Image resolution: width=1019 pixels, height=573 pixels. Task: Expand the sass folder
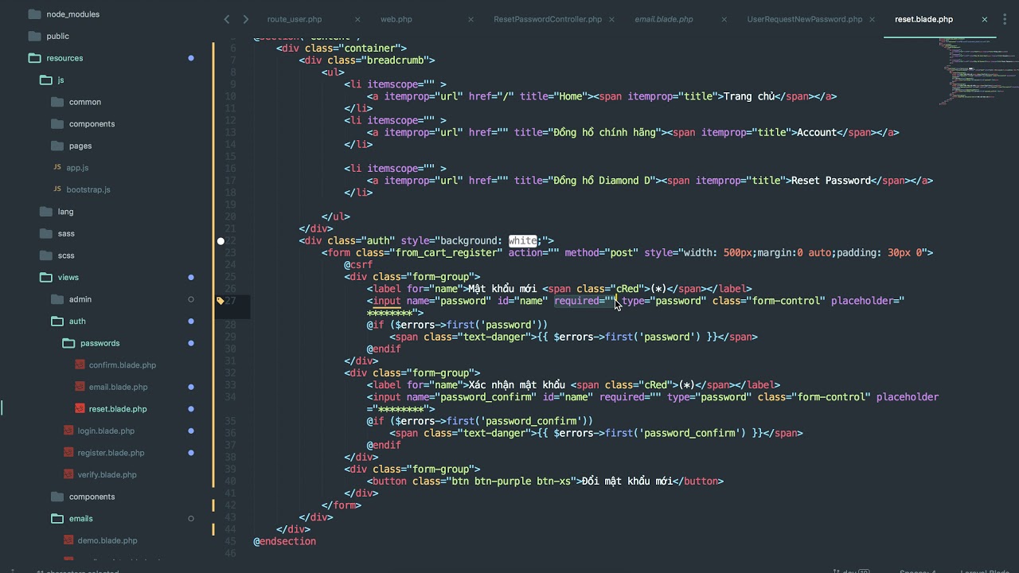coord(46,233)
